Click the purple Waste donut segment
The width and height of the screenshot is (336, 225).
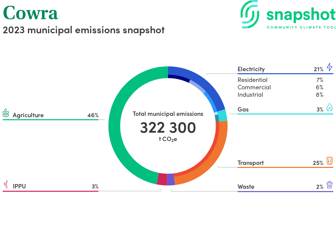[171, 179]
